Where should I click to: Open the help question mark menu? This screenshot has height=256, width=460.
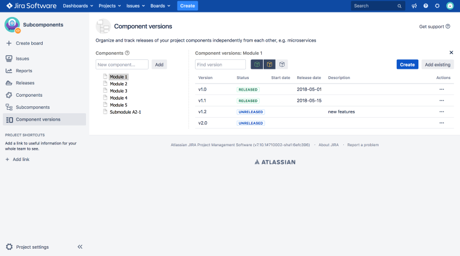[x=425, y=6]
